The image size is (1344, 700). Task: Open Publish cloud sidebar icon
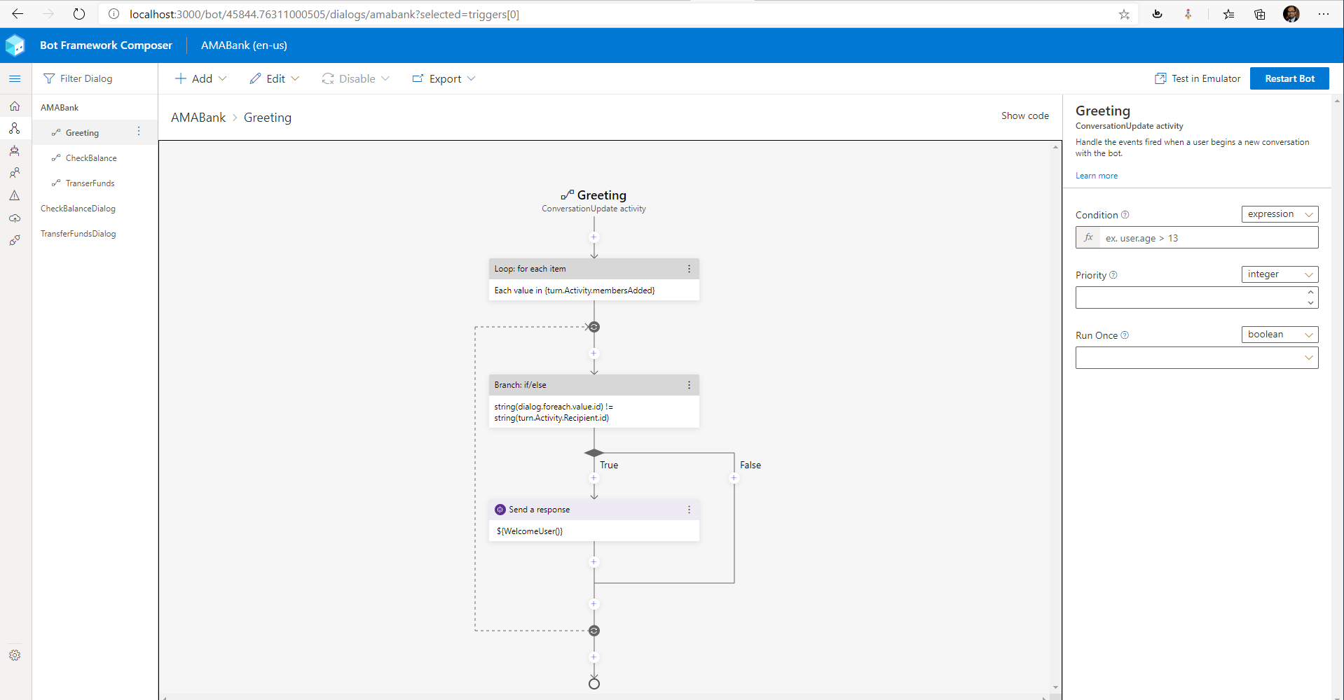tap(15, 218)
